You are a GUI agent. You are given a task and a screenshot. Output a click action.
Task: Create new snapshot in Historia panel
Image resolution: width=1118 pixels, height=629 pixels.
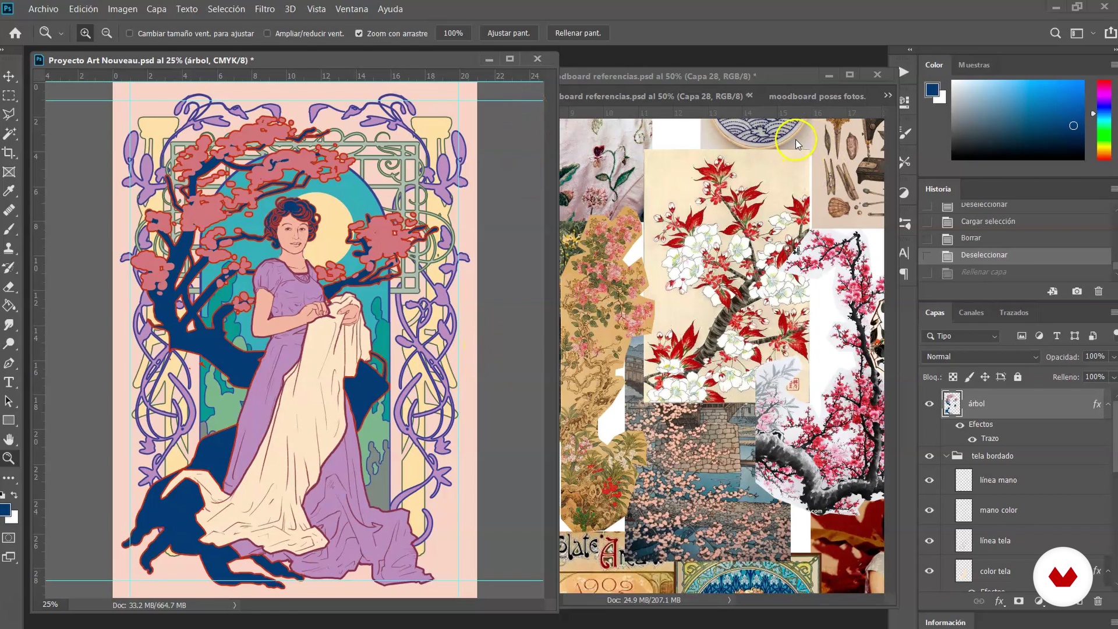pyautogui.click(x=1077, y=291)
